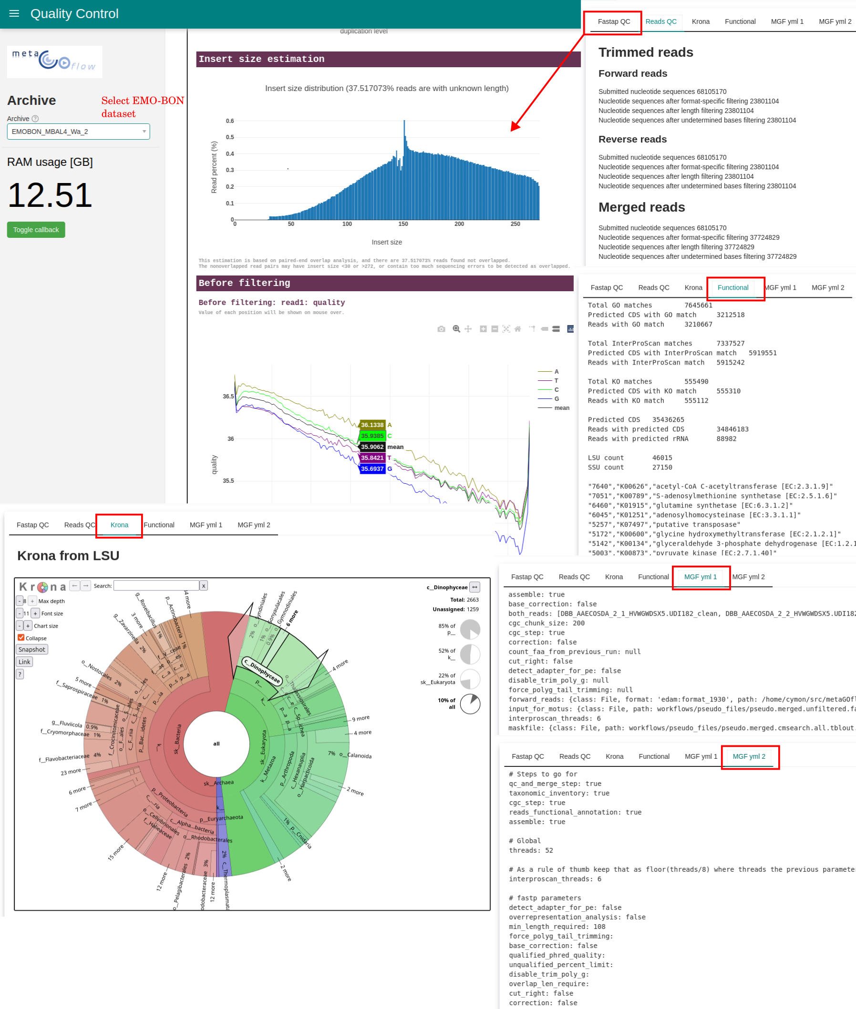Increase Krona font size with plus
The height and width of the screenshot is (1009, 856).
[35, 613]
